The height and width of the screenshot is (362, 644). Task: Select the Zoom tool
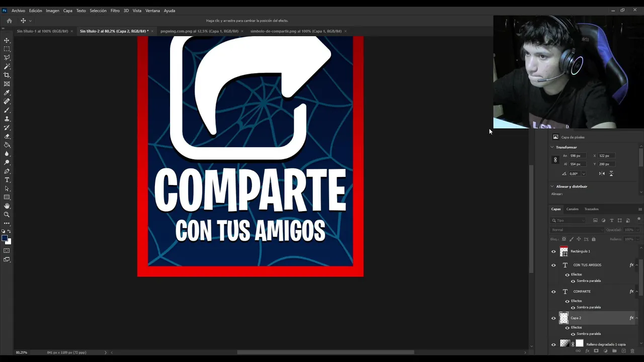[7, 215]
